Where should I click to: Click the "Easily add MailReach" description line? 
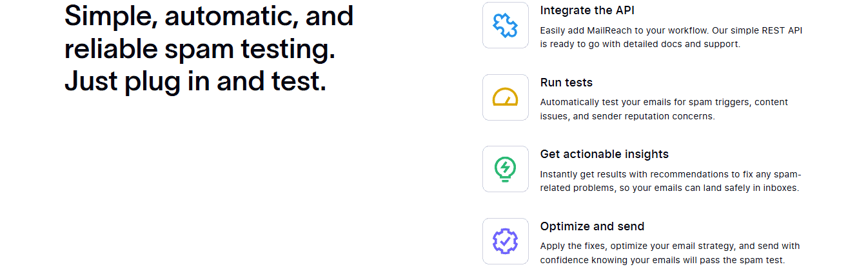tap(671, 30)
